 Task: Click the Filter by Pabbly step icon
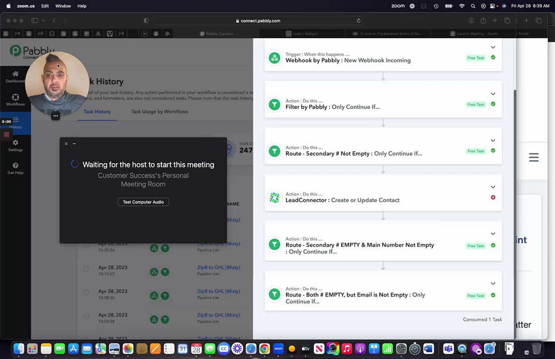(274, 104)
